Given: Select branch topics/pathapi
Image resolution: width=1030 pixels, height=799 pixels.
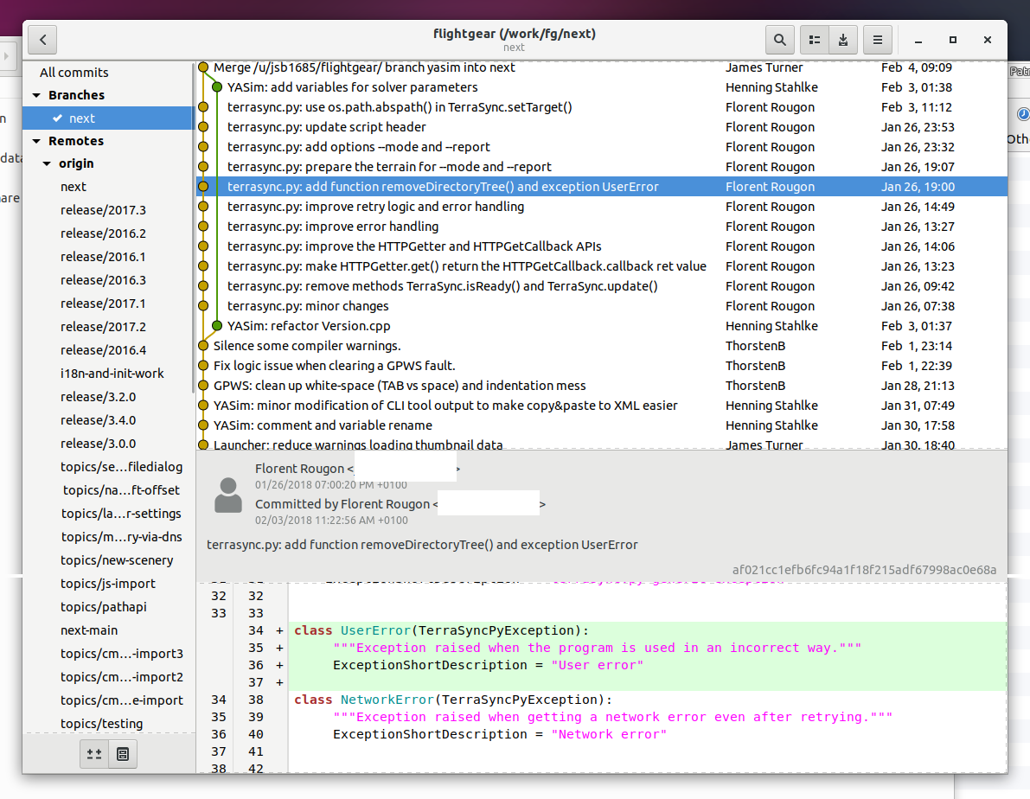Looking at the screenshot, I should click(x=109, y=607).
